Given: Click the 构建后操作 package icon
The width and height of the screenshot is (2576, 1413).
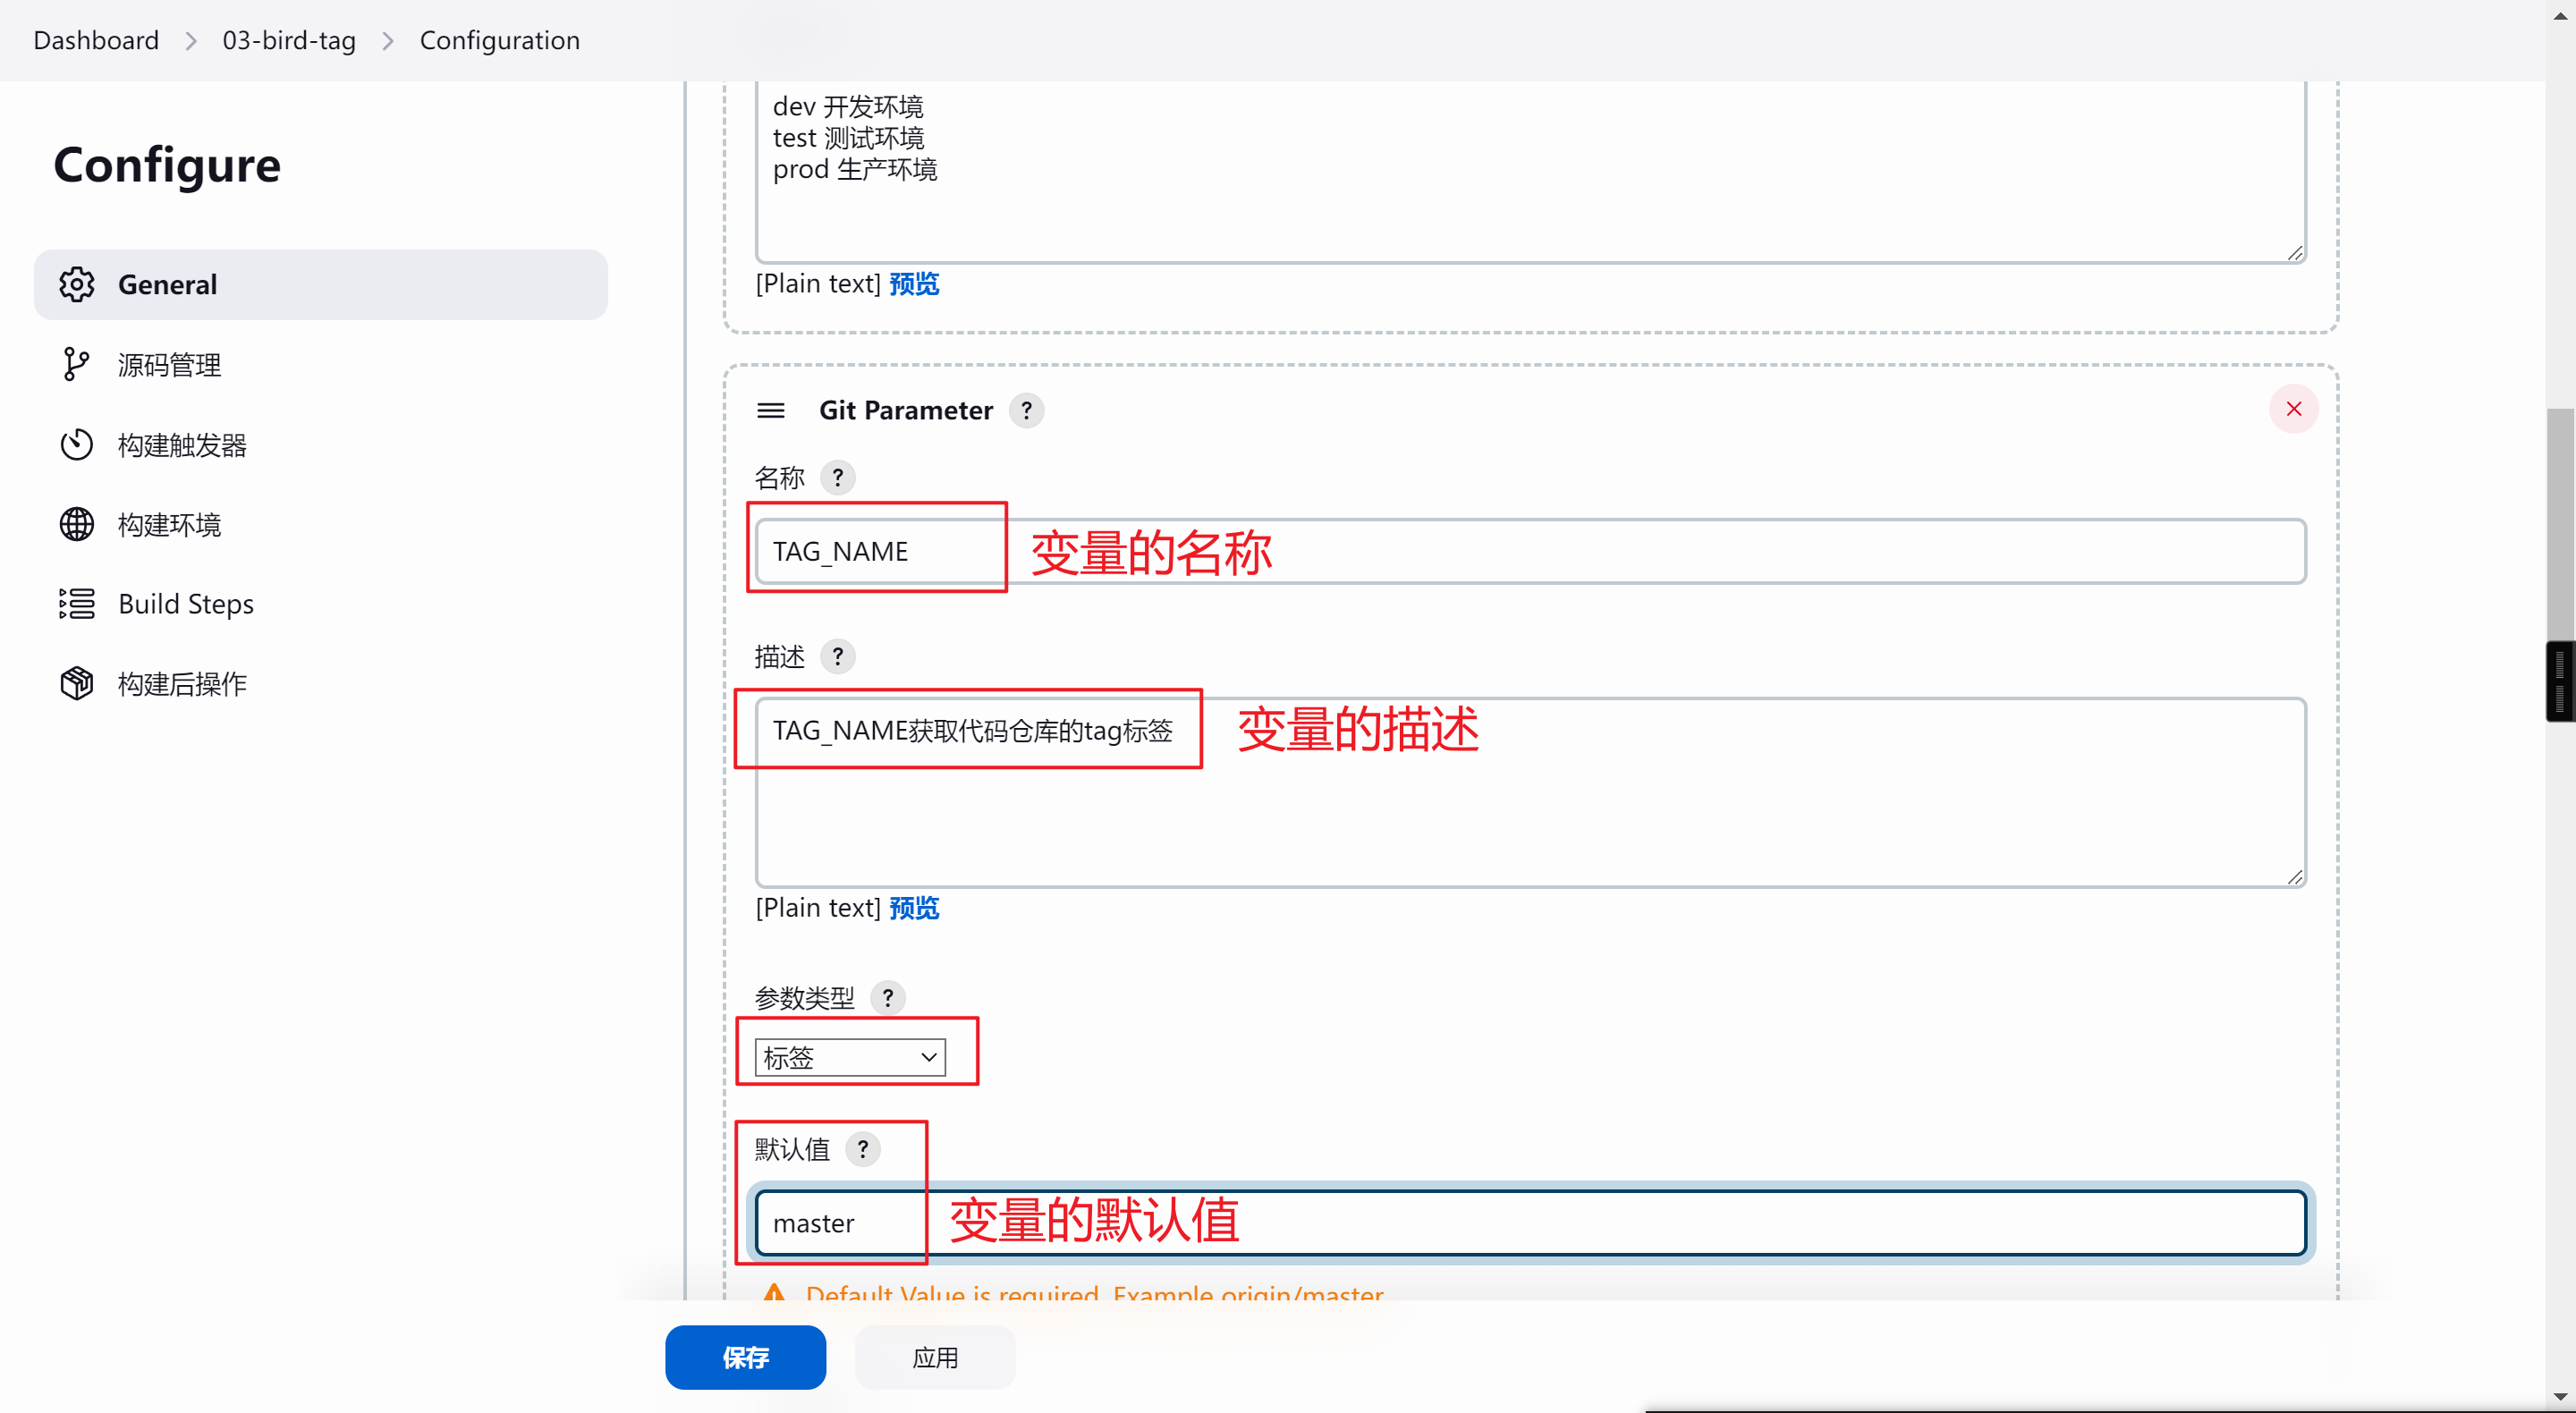Looking at the screenshot, I should point(76,684).
